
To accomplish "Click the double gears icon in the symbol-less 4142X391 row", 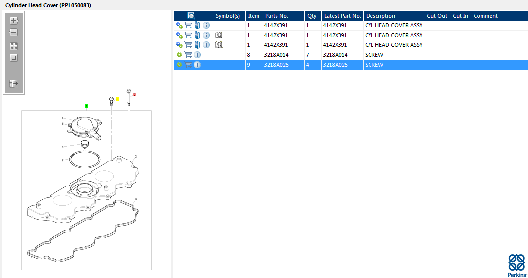I will [x=179, y=25].
